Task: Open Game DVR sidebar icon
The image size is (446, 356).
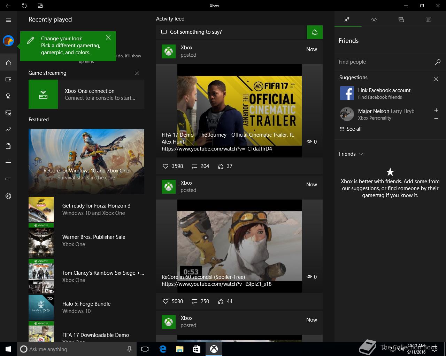Action: click(8, 113)
